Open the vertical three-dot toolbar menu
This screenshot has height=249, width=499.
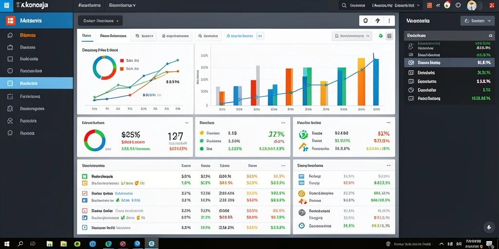389,20
